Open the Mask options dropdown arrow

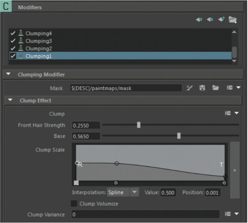(238, 88)
